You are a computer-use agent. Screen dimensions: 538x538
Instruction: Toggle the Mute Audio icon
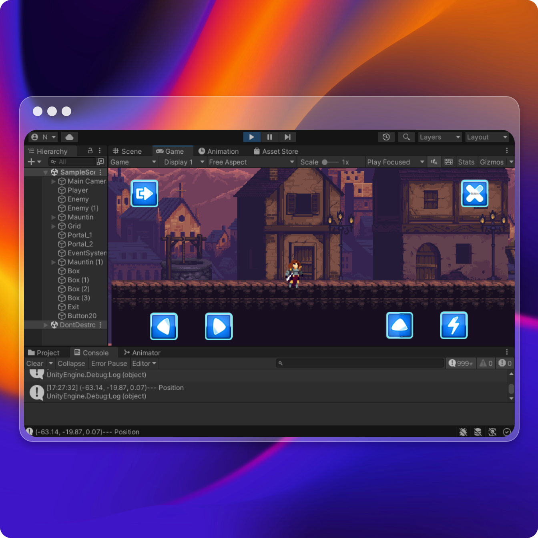(434, 162)
